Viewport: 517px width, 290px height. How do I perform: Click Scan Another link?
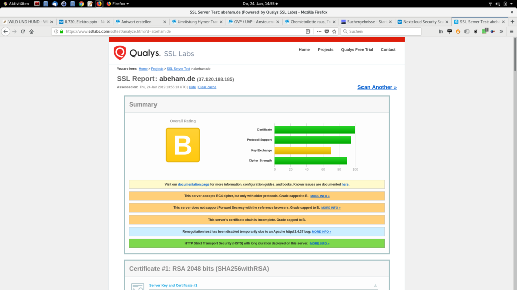click(377, 87)
